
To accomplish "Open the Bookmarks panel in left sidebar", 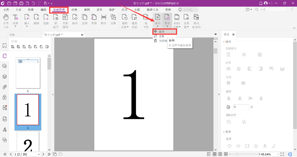I will (x=4, y=46).
